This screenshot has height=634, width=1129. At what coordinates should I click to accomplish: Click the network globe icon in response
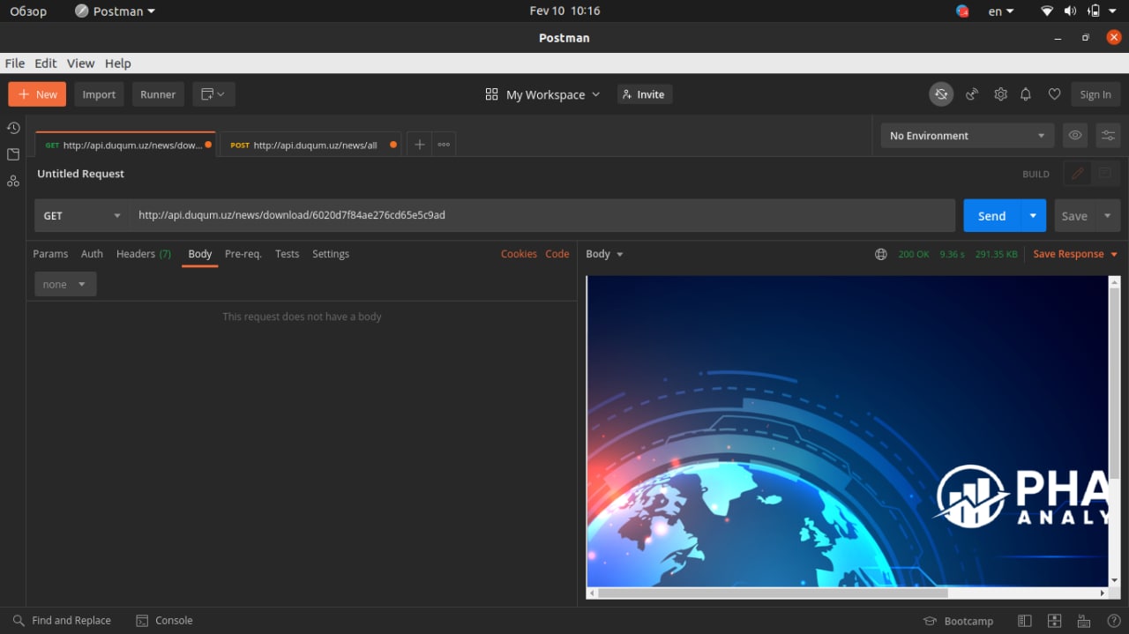tap(880, 254)
